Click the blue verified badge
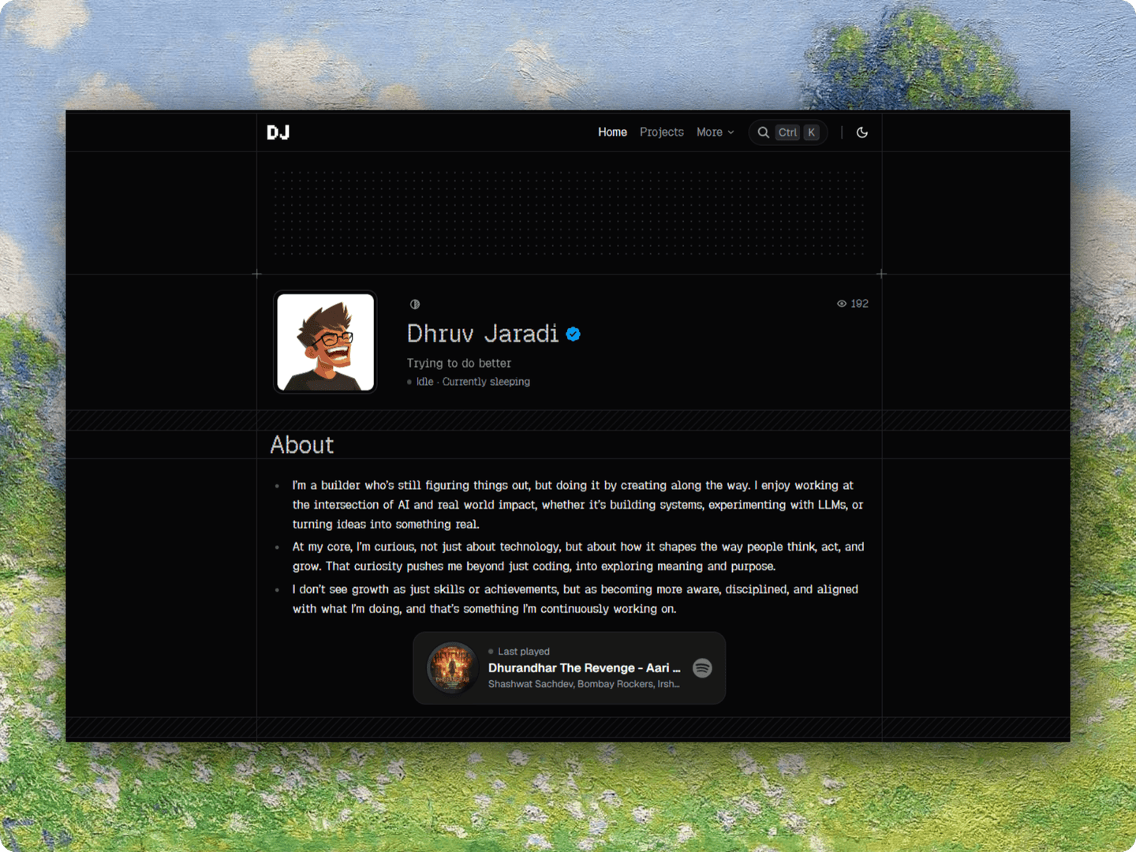The image size is (1136, 852). (574, 334)
